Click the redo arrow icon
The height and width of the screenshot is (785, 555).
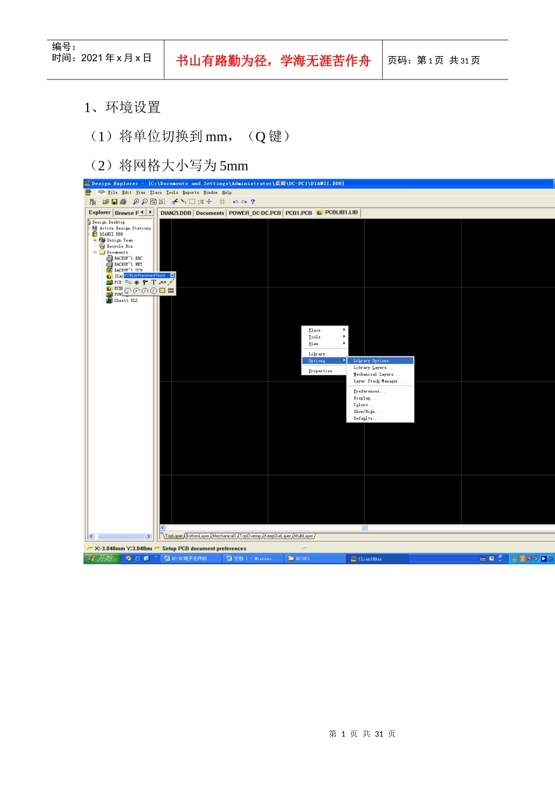pyautogui.click(x=244, y=202)
